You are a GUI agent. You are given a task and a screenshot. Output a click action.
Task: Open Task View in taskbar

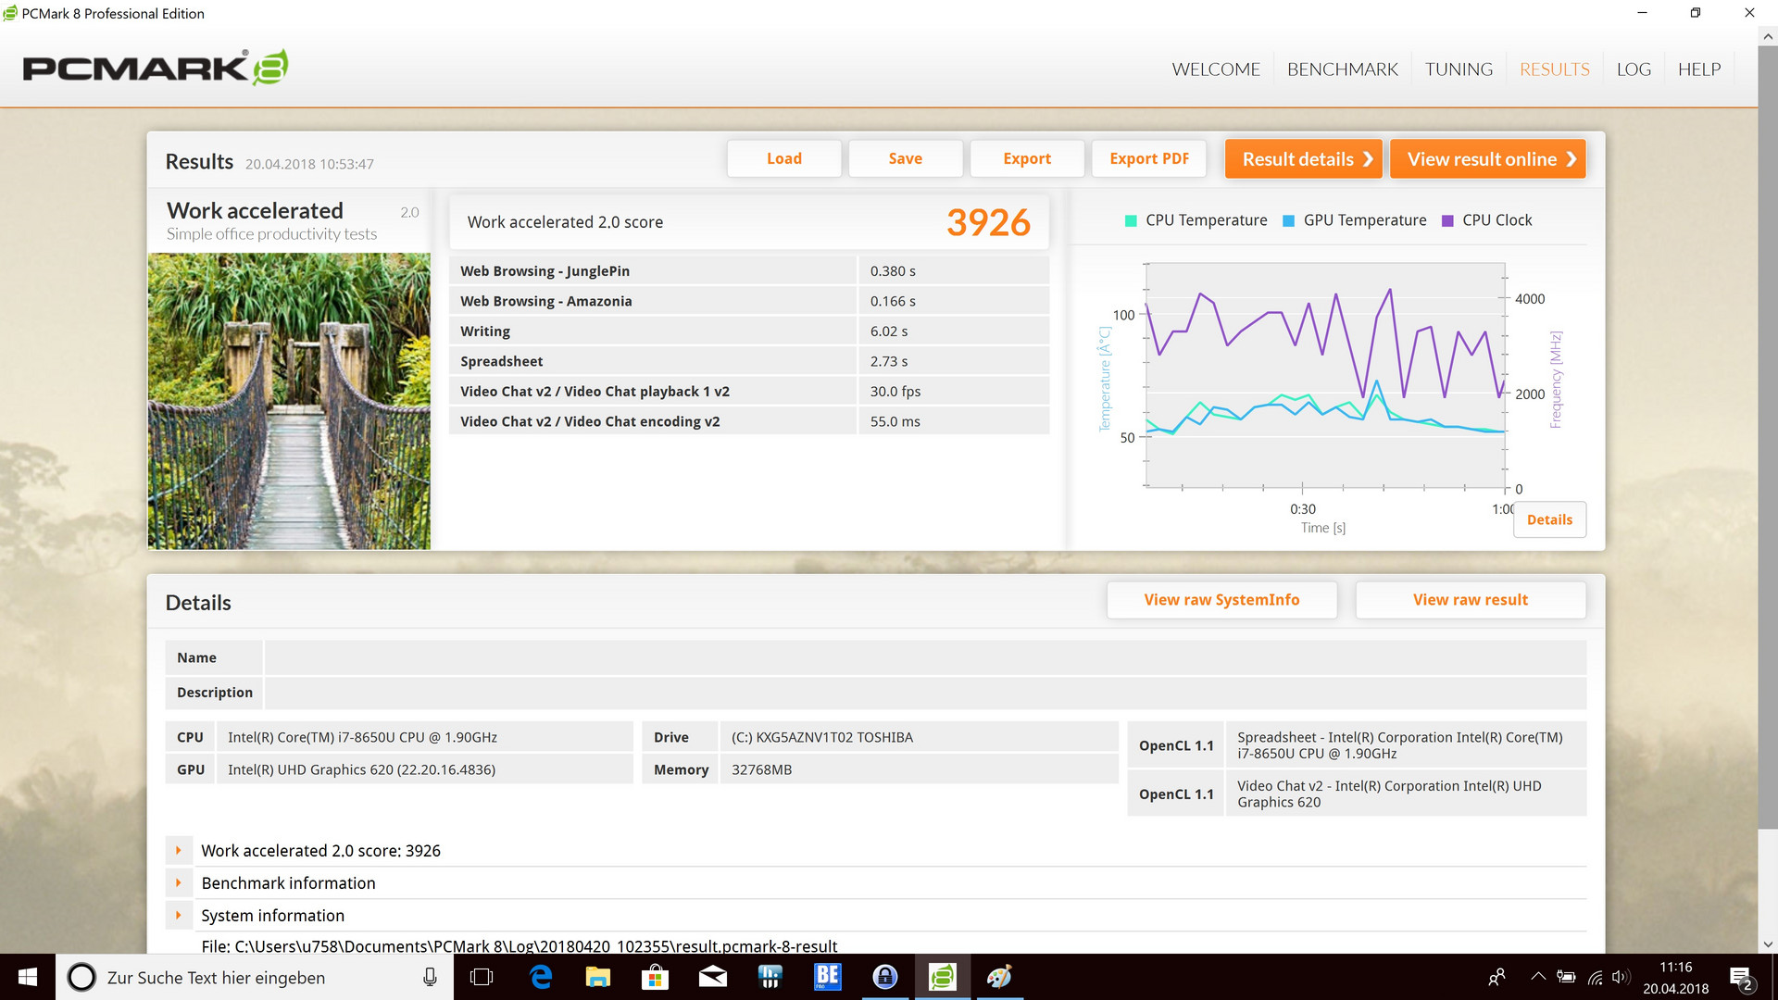click(482, 977)
